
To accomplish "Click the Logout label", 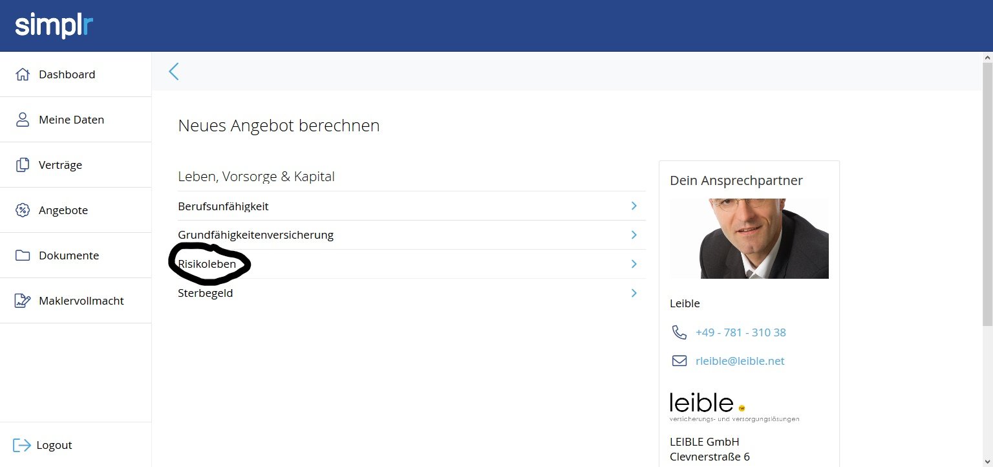I will pos(54,445).
